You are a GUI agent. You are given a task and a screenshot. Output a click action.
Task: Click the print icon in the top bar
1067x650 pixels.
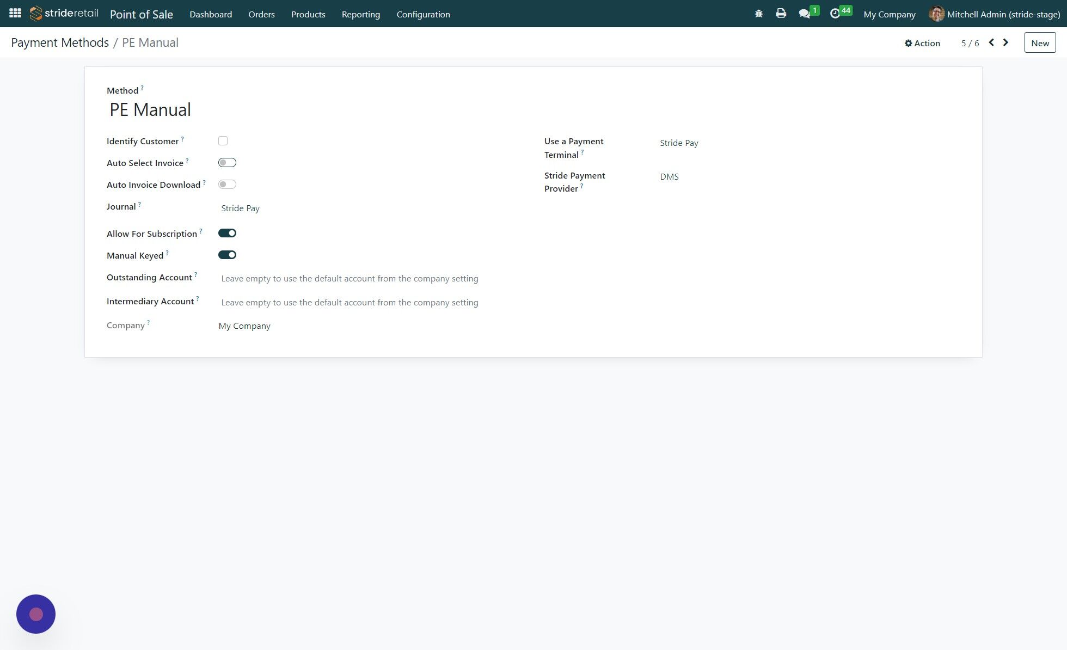781,14
